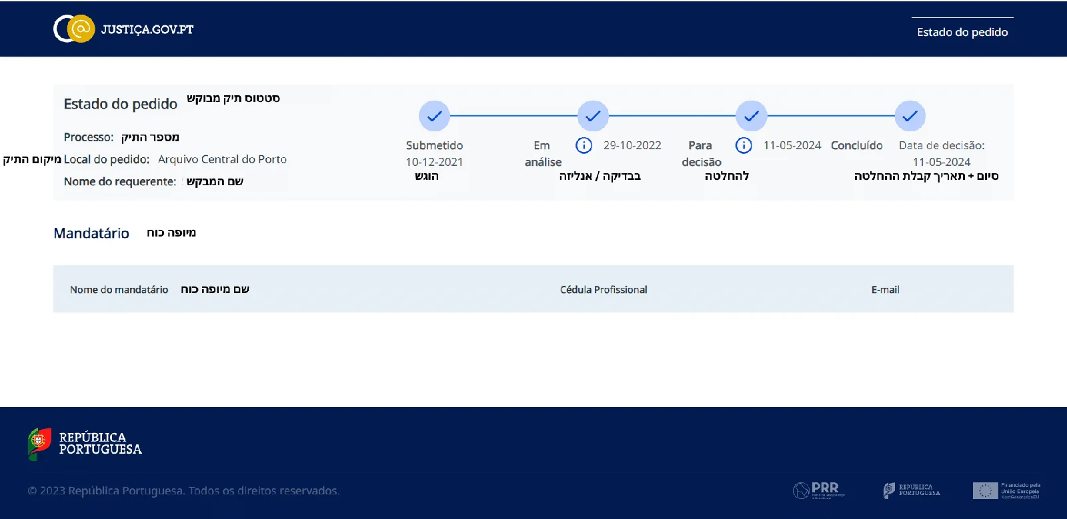Screen dimensions: 1067x519
Task: Select the Estado do pedido heading
Action: tap(121, 104)
